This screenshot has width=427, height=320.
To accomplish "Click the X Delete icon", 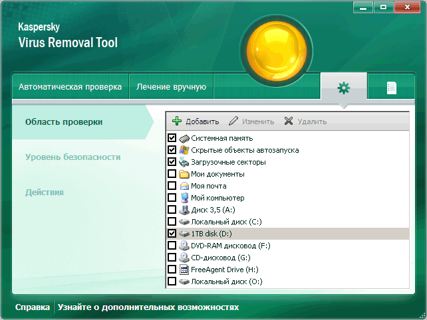I will coord(289,121).
